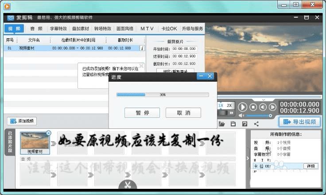Open the MTV tab
Viewport: 326px width, 195px height.
point(147,29)
